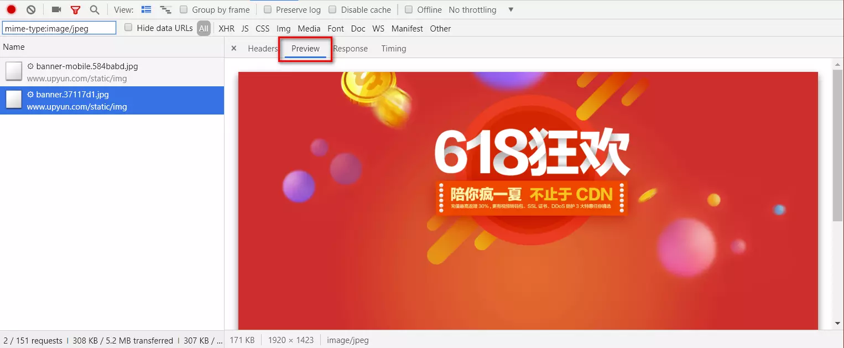844x348 pixels.
Task: Enable Group by frame
Action: [184, 9]
